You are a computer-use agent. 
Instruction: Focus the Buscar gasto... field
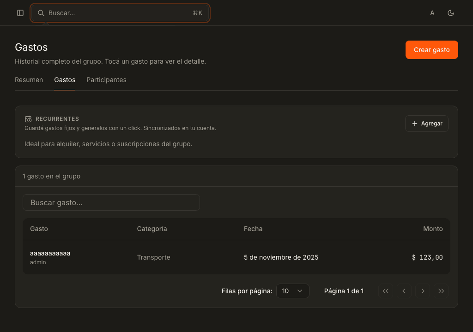click(111, 202)
